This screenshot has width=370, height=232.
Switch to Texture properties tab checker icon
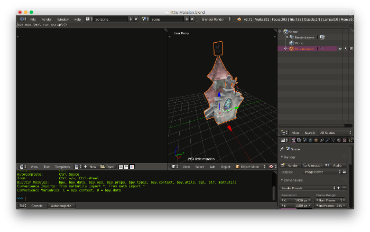[344, 140]
